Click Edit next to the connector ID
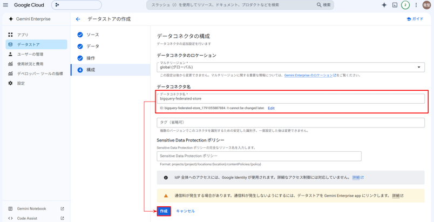Viewport: 434px width, 222px height. [271, 108]
